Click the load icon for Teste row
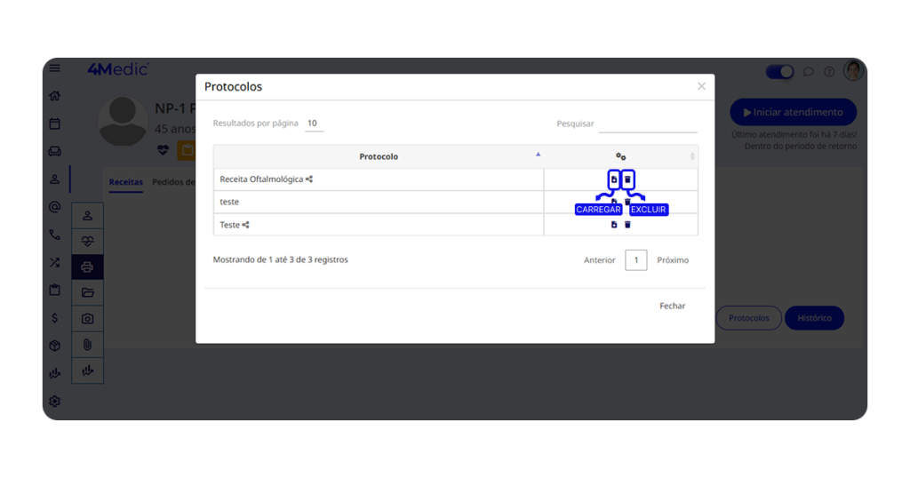 614,225
